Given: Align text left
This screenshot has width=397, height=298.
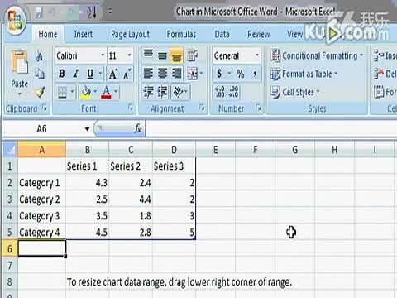Looking at the screenshot, I should pyautogui.click(x=148, y=74).
